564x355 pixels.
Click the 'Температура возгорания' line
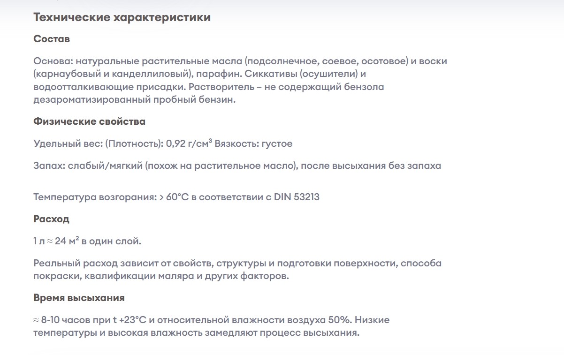click(176, 197)
